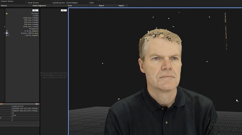Click control point marker on the chin
This screenshot has height=135, width=242.
point(163,85)
